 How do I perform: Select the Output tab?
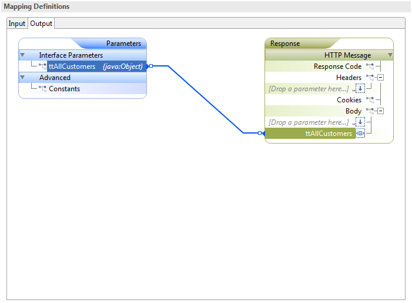pyautogui.click(x=41, y=24)
